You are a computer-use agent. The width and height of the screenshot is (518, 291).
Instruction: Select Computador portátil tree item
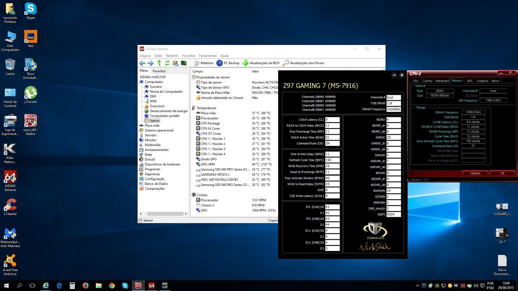(164, 116)
